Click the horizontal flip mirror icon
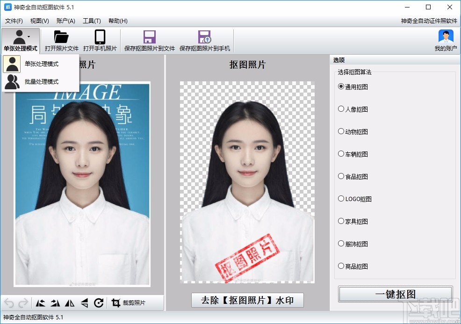The width and height of the screenshot is (461, 324). pyautogui.click(x=70, y=303)
